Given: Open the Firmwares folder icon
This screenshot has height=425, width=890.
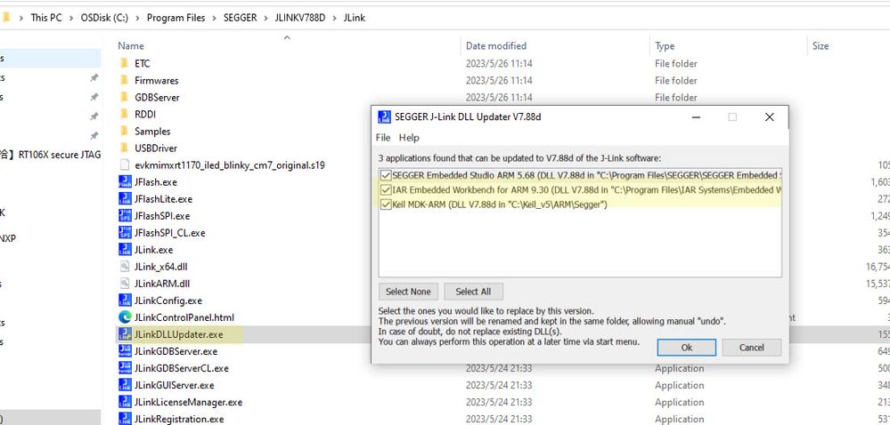Looking at the screenshot, I should [125, 81].
